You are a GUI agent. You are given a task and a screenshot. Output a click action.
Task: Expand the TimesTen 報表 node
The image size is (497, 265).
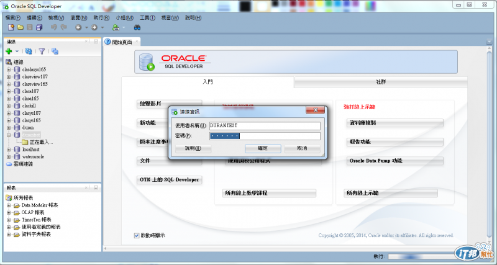pyautogui.click(x=9, y=220)
